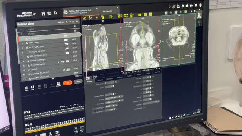Click the Slice Thickness stepper

tap(150, 84)
